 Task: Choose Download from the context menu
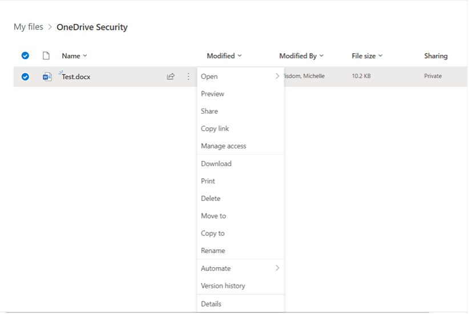pyautogui.click(x=216, y=164)
